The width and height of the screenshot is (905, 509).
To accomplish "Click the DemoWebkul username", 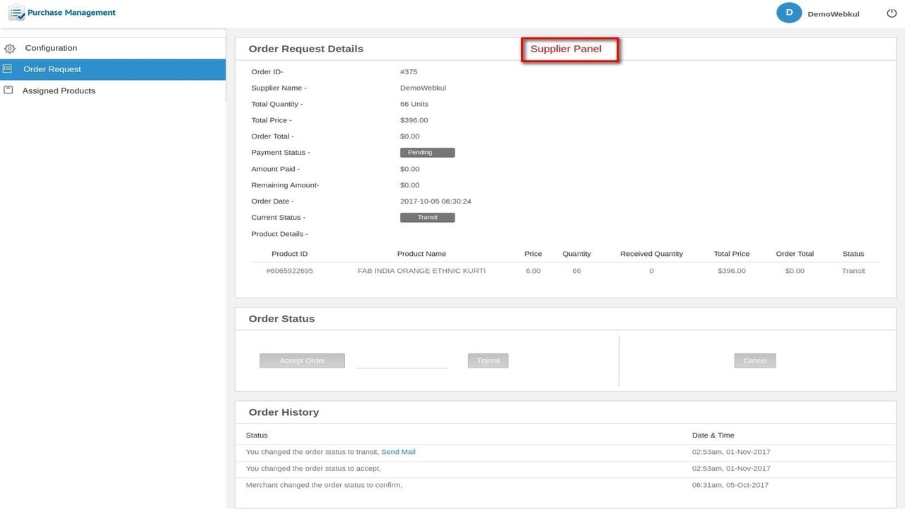I will [834, 14].
